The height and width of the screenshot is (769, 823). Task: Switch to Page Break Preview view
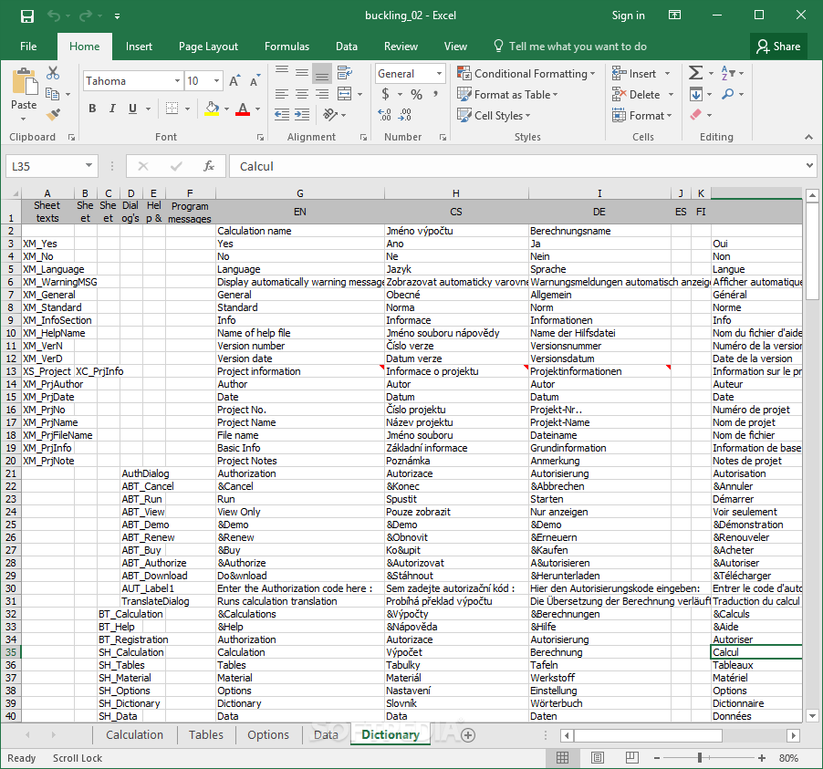(632, 757)
